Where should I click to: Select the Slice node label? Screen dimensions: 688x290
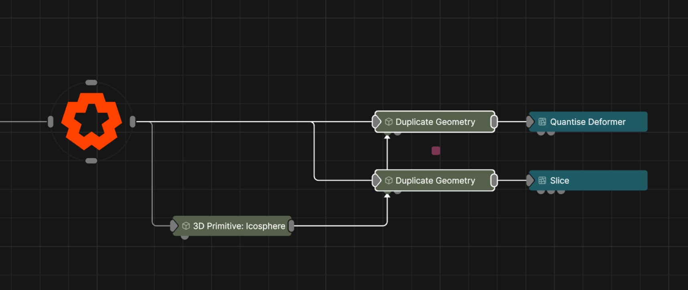coord(559,181)
